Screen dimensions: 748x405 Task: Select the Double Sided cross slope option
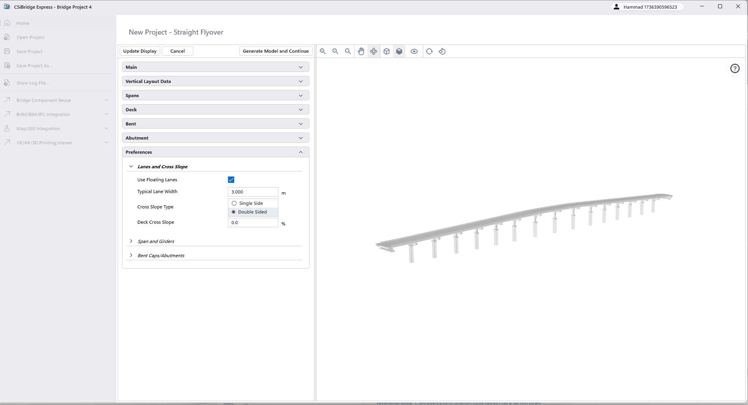click(x=234, y=212)
